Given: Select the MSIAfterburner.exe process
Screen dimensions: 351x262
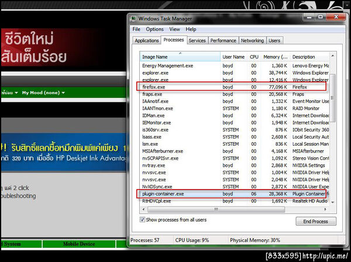Looking at the screenshot, I should click(235, 151).
